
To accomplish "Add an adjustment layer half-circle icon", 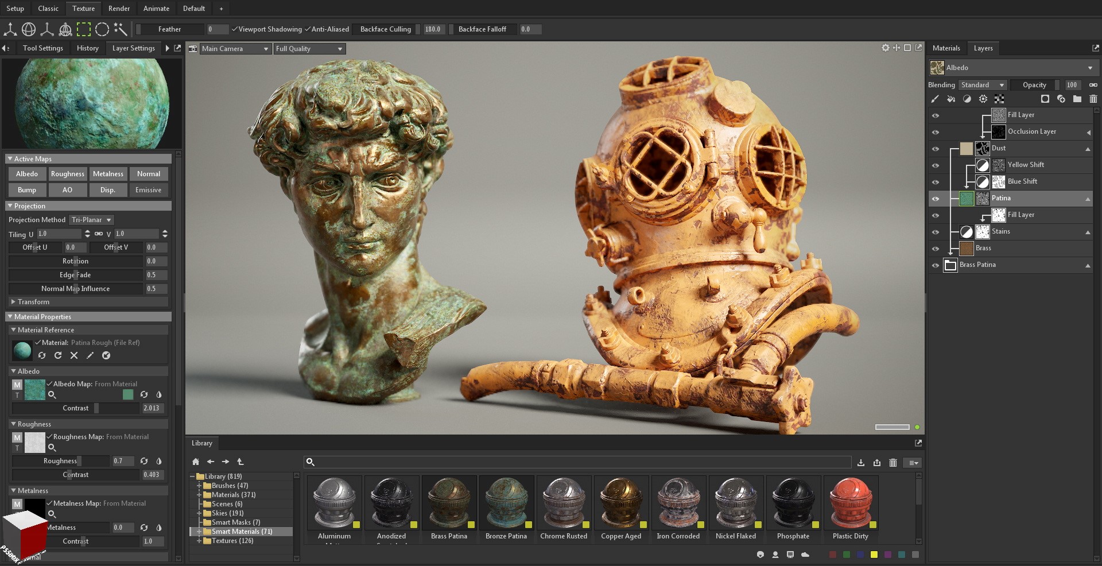I will 967,99.
